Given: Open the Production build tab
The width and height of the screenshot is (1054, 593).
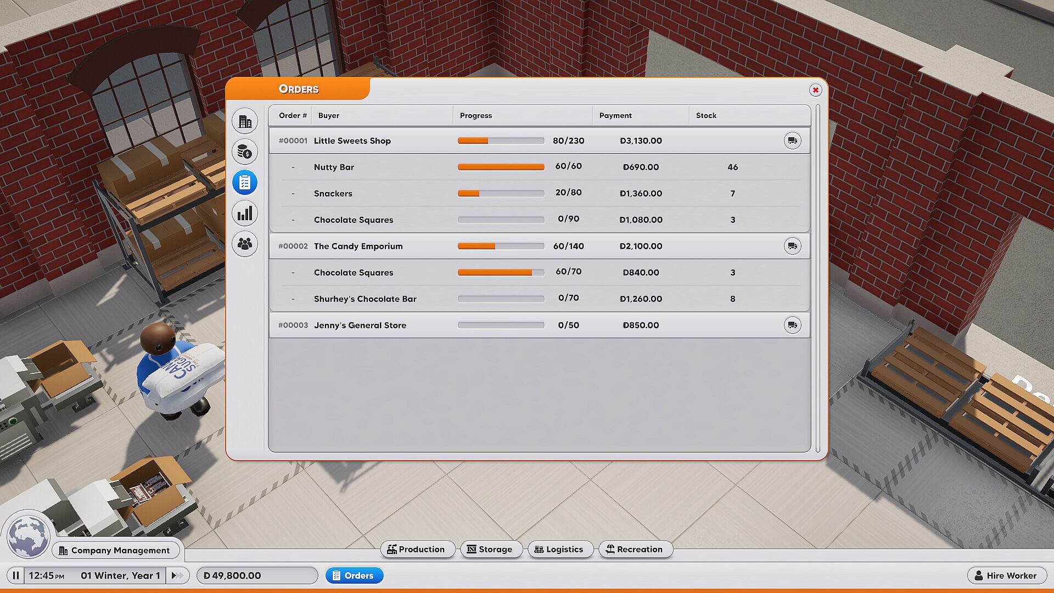Looking at the screenshot, I should click(417, 549).
